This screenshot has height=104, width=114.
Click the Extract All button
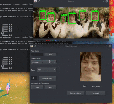tap(95, 93)
